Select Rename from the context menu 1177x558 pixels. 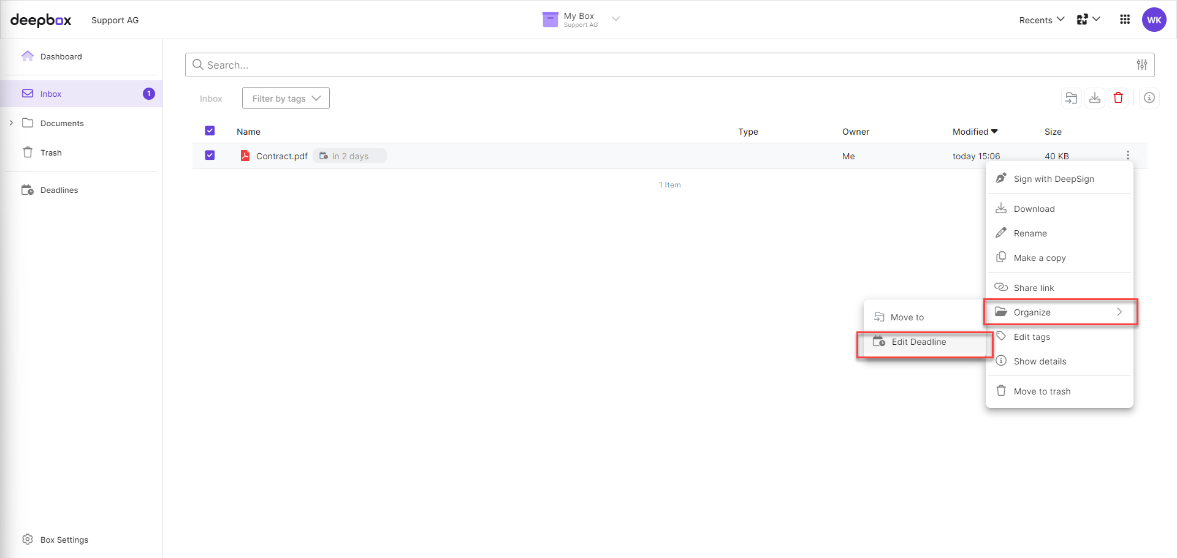[1030, 233]
